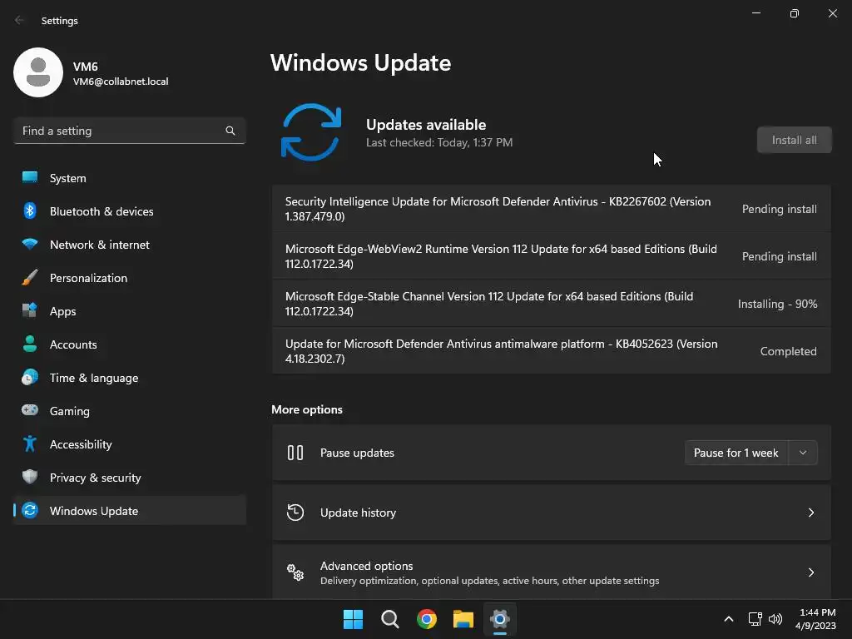
Task: Show hidden tray icons chevron
Action: click(x=729, y=619)
